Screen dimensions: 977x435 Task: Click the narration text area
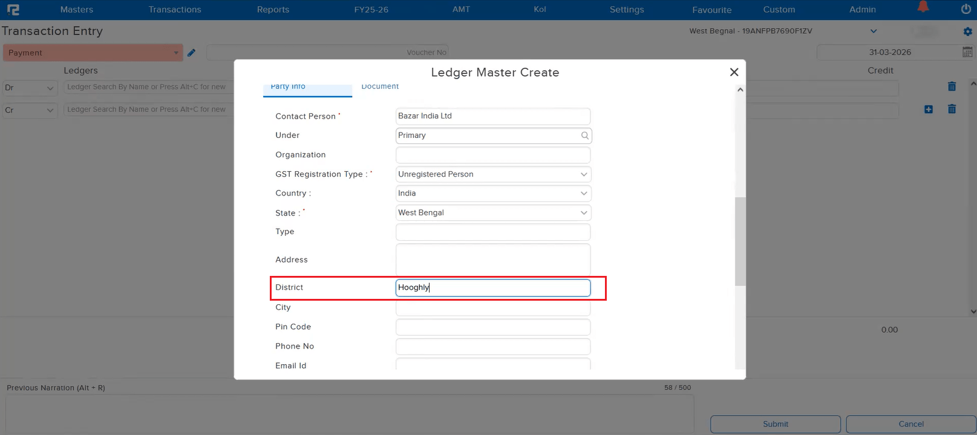[350, 414]
